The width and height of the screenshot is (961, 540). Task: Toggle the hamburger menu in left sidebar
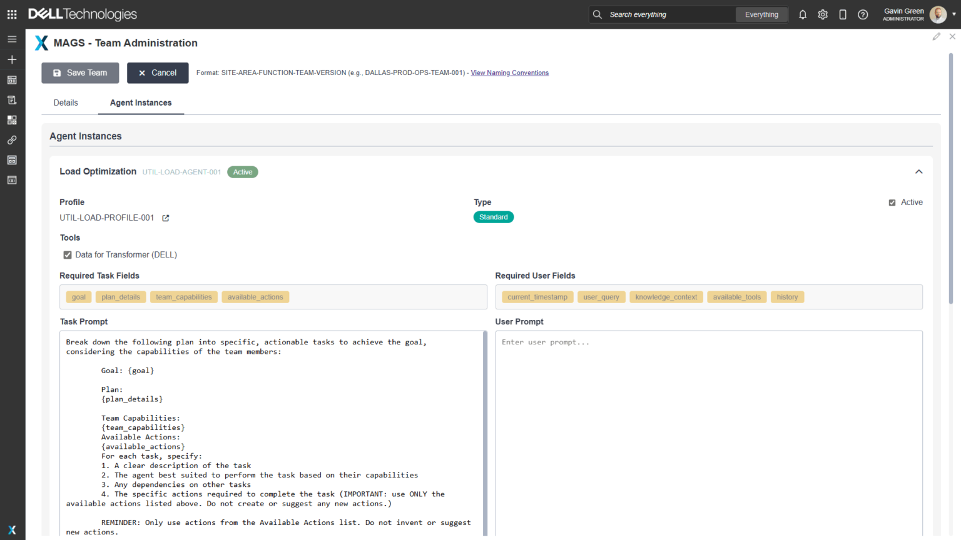tap(12, 39)
